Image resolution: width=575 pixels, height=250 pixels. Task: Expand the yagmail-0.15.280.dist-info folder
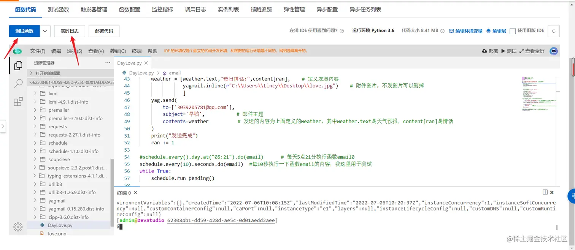76,209
